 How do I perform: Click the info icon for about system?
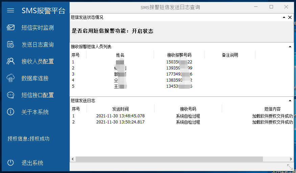(10, 112)
